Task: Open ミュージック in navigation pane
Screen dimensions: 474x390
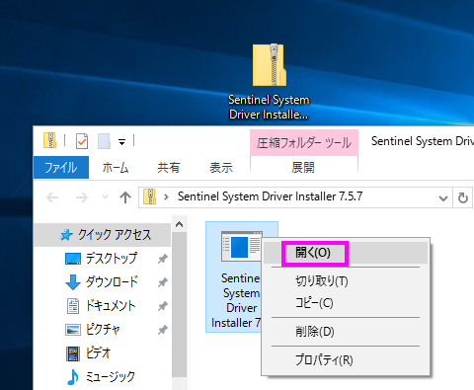Action: tap(102, 377)
